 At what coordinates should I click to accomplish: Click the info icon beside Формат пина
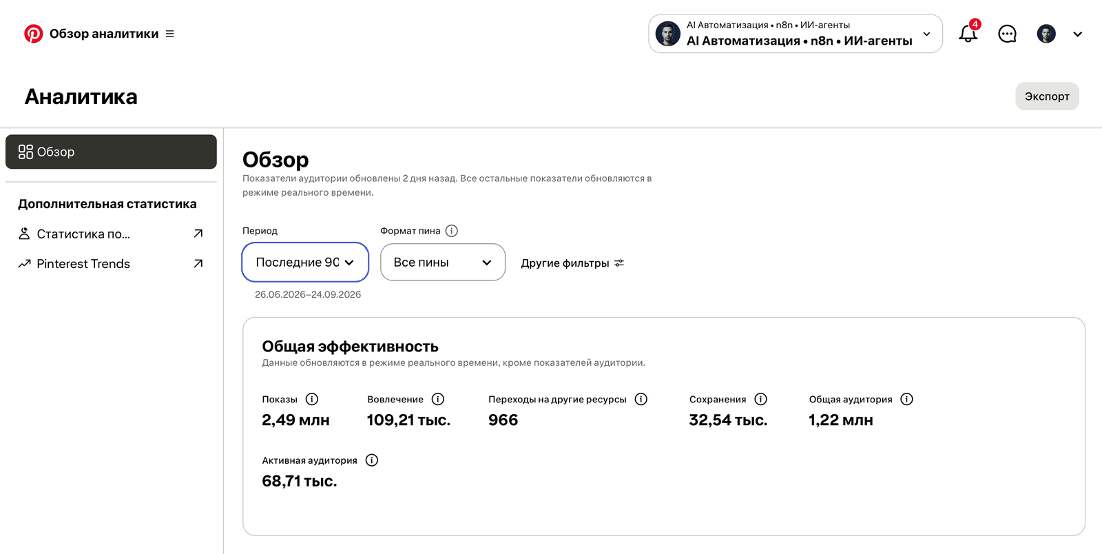click(452, 231)
